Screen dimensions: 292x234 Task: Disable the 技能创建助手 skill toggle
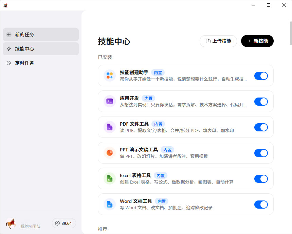(x=261, y=76)
